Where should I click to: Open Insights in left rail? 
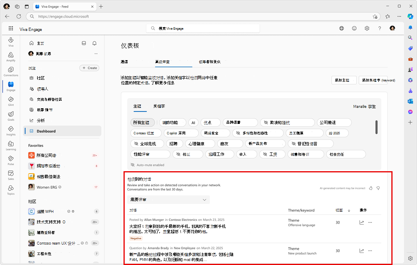click(11, 131)
